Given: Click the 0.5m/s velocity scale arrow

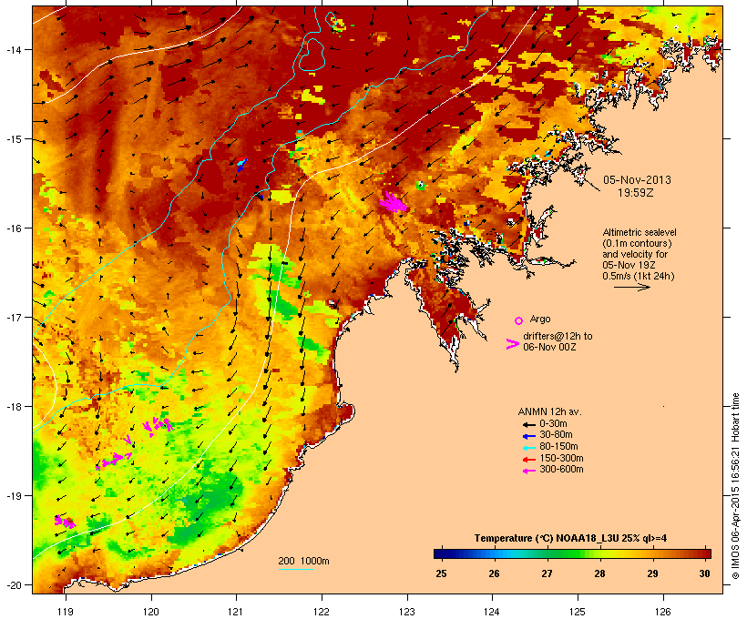Looking at the screenshot, I should 632,287.
